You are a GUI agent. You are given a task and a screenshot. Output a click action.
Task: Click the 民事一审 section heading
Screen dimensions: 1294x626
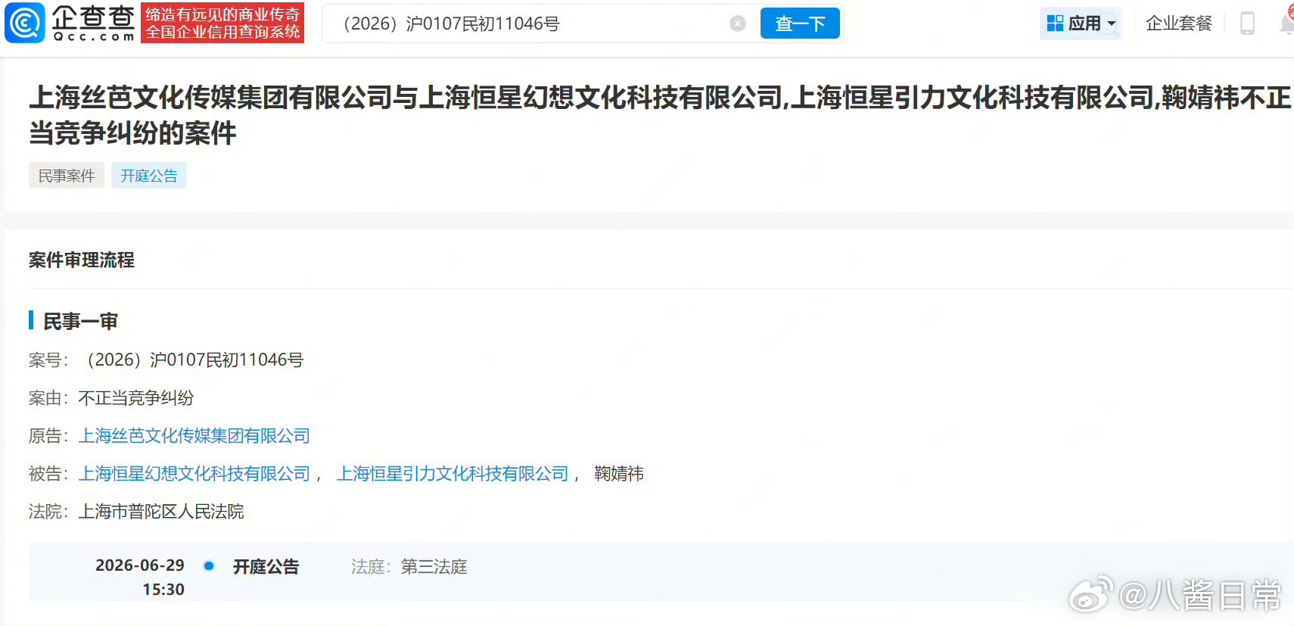point(80,322)
